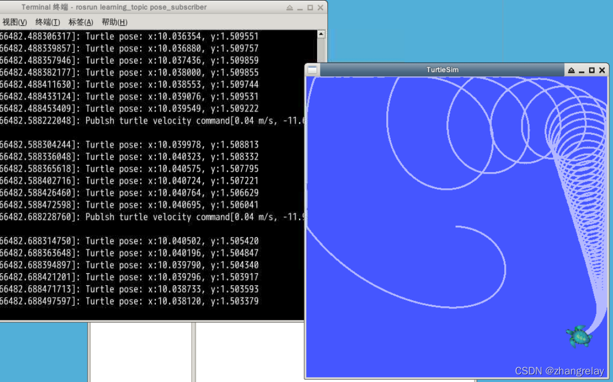Click the TurtleSim title bar text

coord(443,70)
